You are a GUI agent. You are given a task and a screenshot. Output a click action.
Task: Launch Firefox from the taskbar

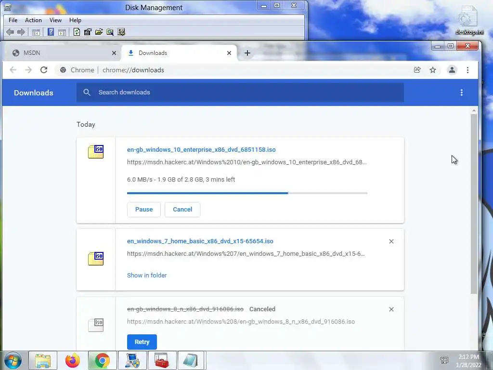point(73,360)
